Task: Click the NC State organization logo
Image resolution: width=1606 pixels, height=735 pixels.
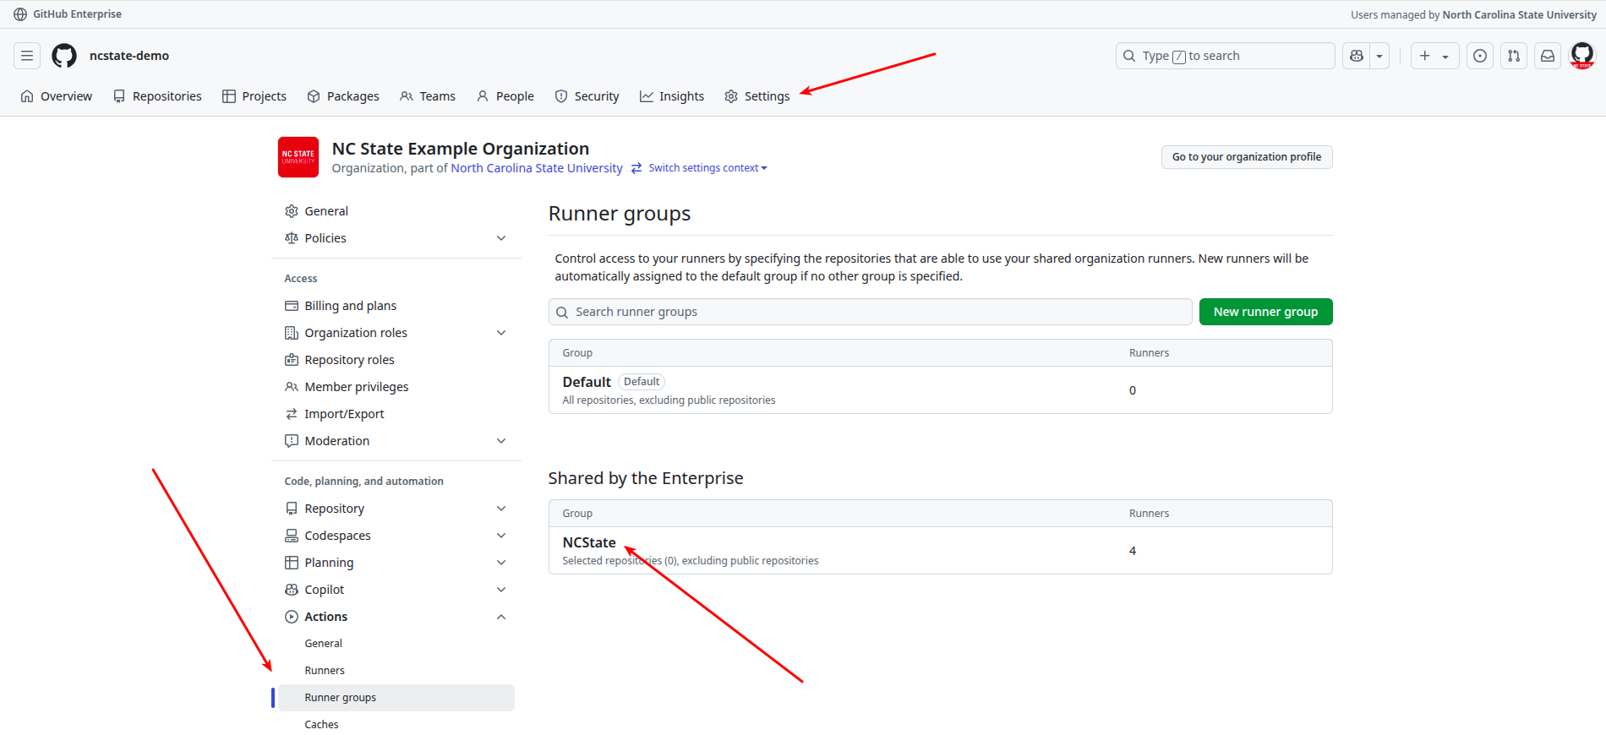Action: click(298, 157)
